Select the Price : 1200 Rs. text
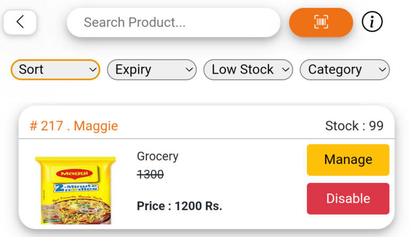Screen dimensions: 410x237 click(179, 206)
